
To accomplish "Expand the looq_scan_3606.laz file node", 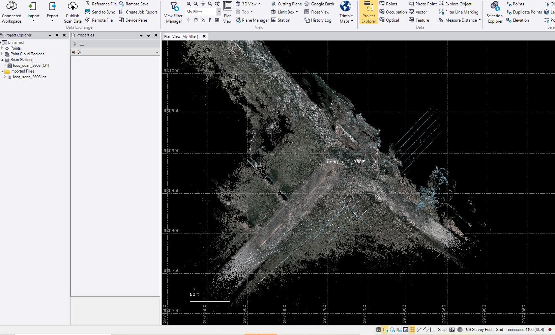I will [5, 77].
